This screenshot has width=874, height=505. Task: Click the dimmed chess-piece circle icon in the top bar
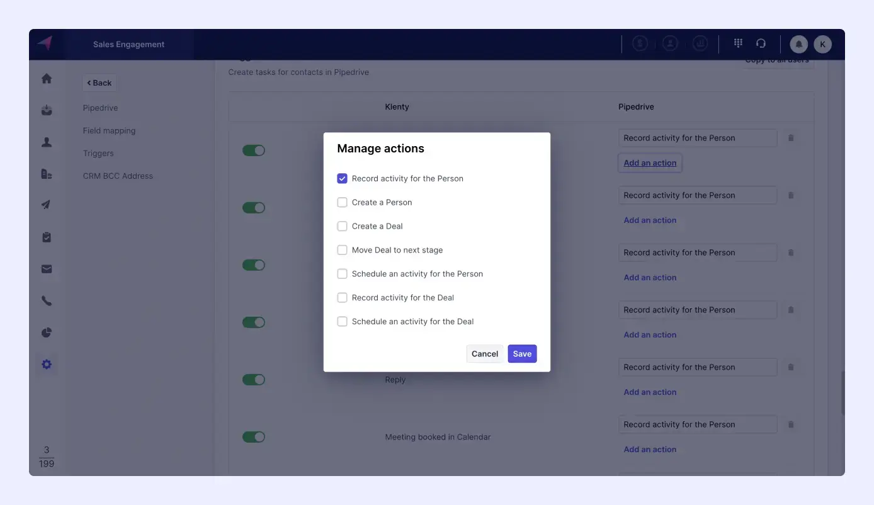pos(640,43)
